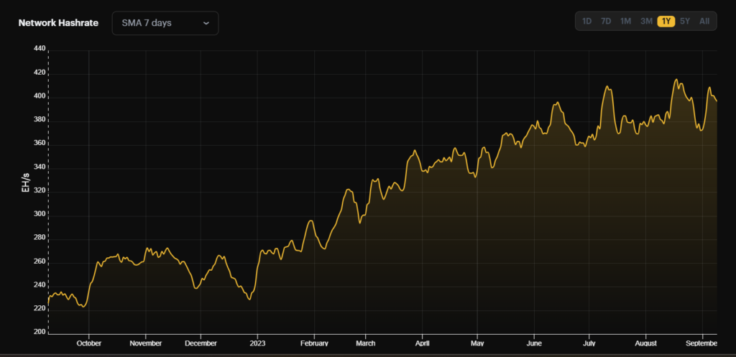Click the chevron arrow in SMA dropdown
The height and width of the screenshot is (357, 736).
click(x=206, y=23)
